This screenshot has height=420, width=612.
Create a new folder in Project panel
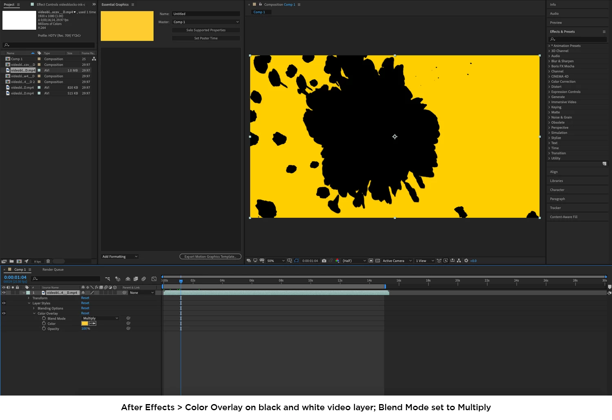point(12,261)
